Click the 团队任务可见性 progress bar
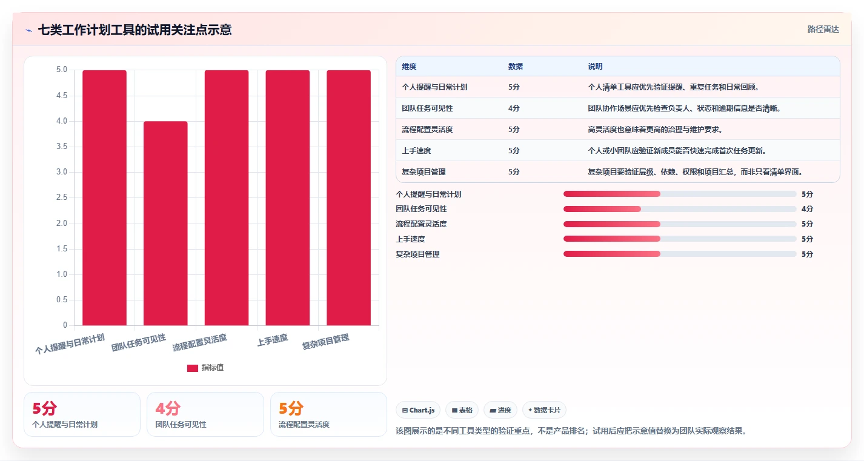 (x=680, y=209)
